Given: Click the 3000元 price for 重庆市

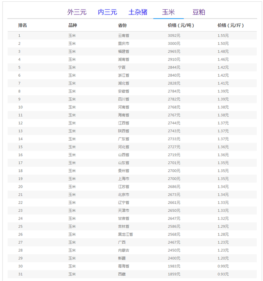Looking at the screenshot, I should [x=174, y=43].
